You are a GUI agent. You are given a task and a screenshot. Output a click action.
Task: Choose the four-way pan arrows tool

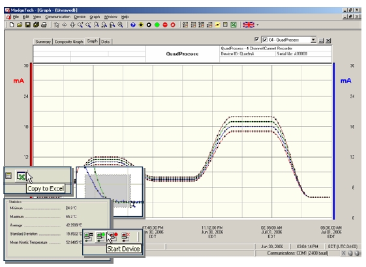point(72,25)
